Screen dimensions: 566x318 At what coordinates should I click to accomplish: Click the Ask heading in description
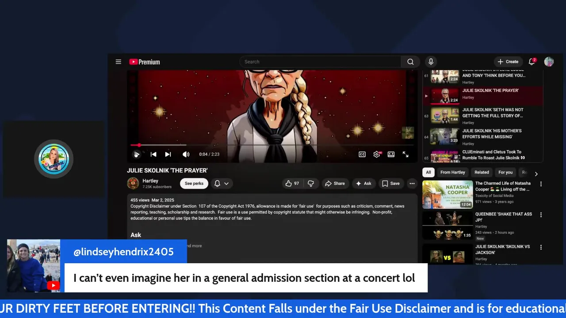136,235
